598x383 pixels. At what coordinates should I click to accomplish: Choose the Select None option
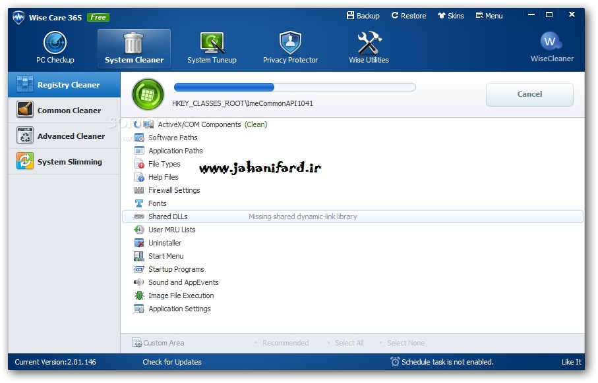point(405,343)
